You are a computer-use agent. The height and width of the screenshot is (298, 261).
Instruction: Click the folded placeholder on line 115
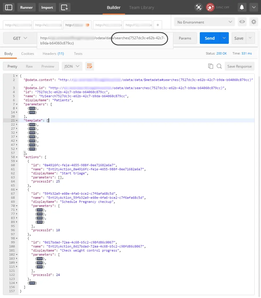click(x=40, y=267)
